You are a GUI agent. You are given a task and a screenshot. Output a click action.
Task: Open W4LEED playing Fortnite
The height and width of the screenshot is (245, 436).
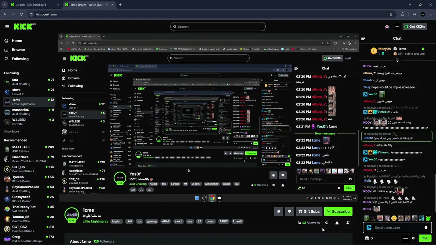tap(29, 122)
